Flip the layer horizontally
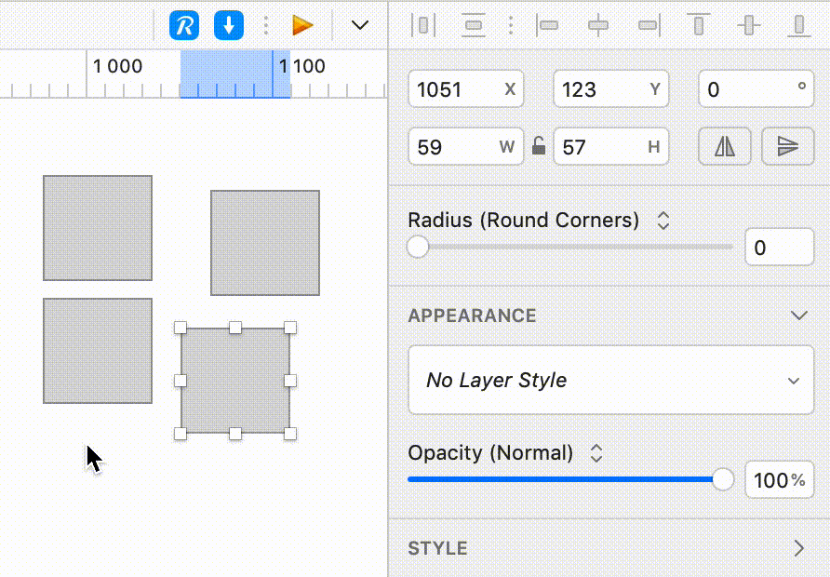This screenshot has width=830, height=577. point(725,146)
